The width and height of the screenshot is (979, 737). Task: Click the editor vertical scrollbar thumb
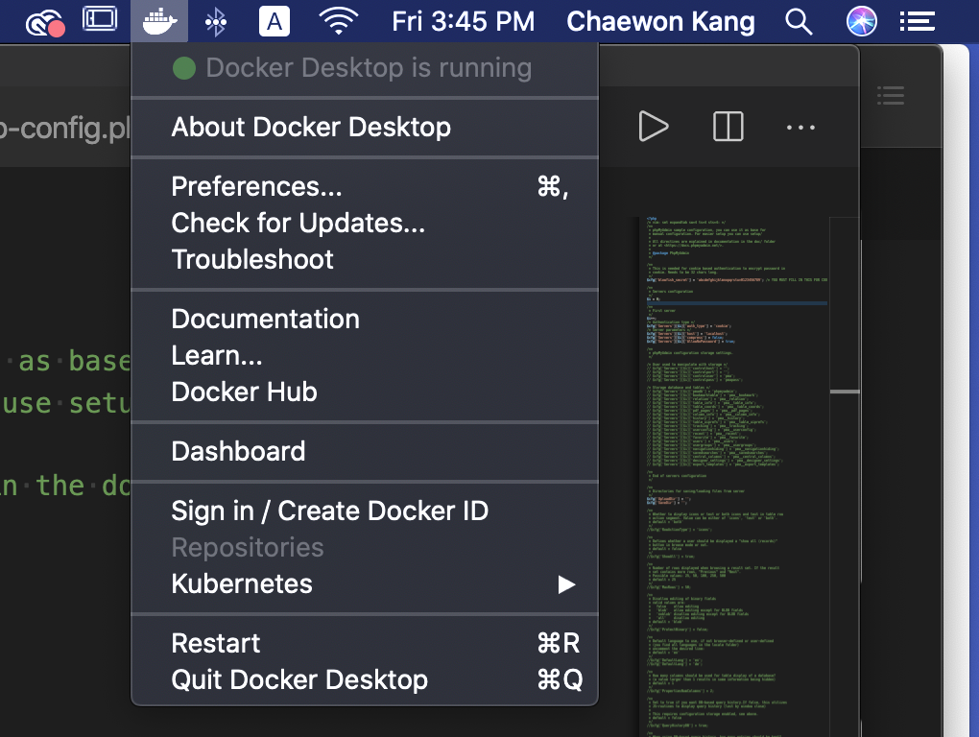coord(845,392)
